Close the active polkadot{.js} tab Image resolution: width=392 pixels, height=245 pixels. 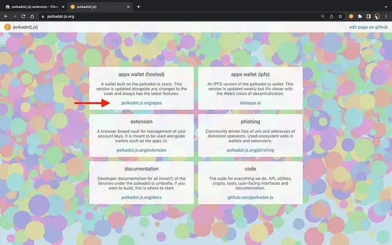tap(128, 7)
